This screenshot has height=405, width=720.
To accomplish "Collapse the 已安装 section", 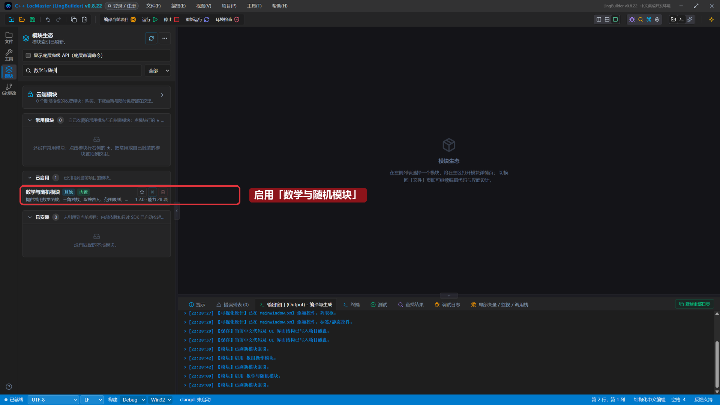I will click(x=30, y=217).
